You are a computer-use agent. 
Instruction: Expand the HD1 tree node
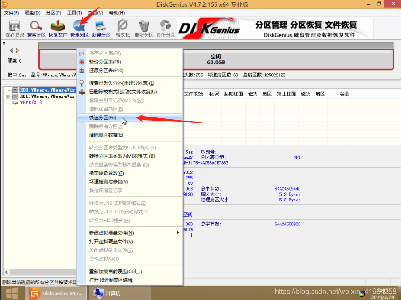[8, 96]
